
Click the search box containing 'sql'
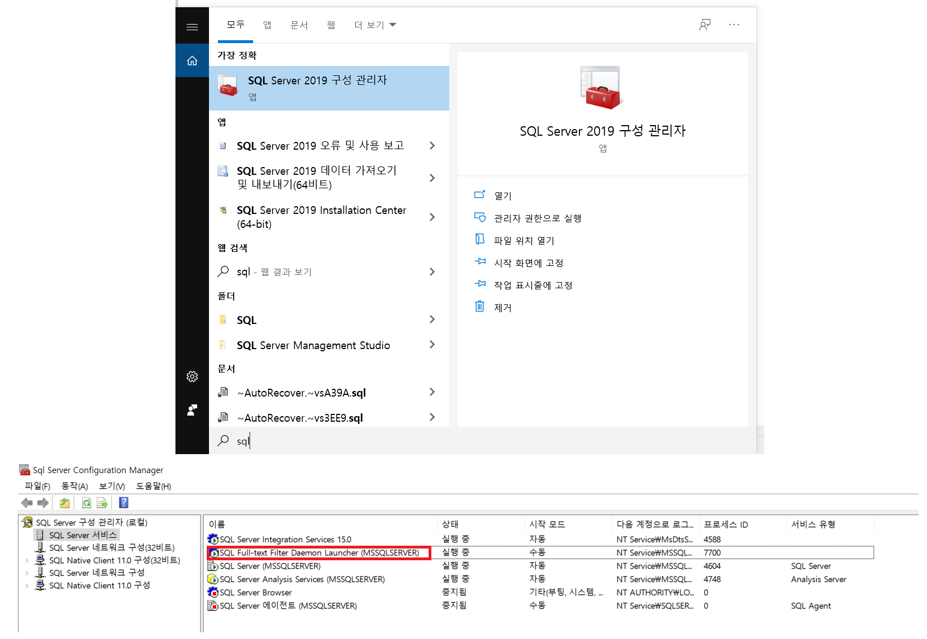[483, 441]
